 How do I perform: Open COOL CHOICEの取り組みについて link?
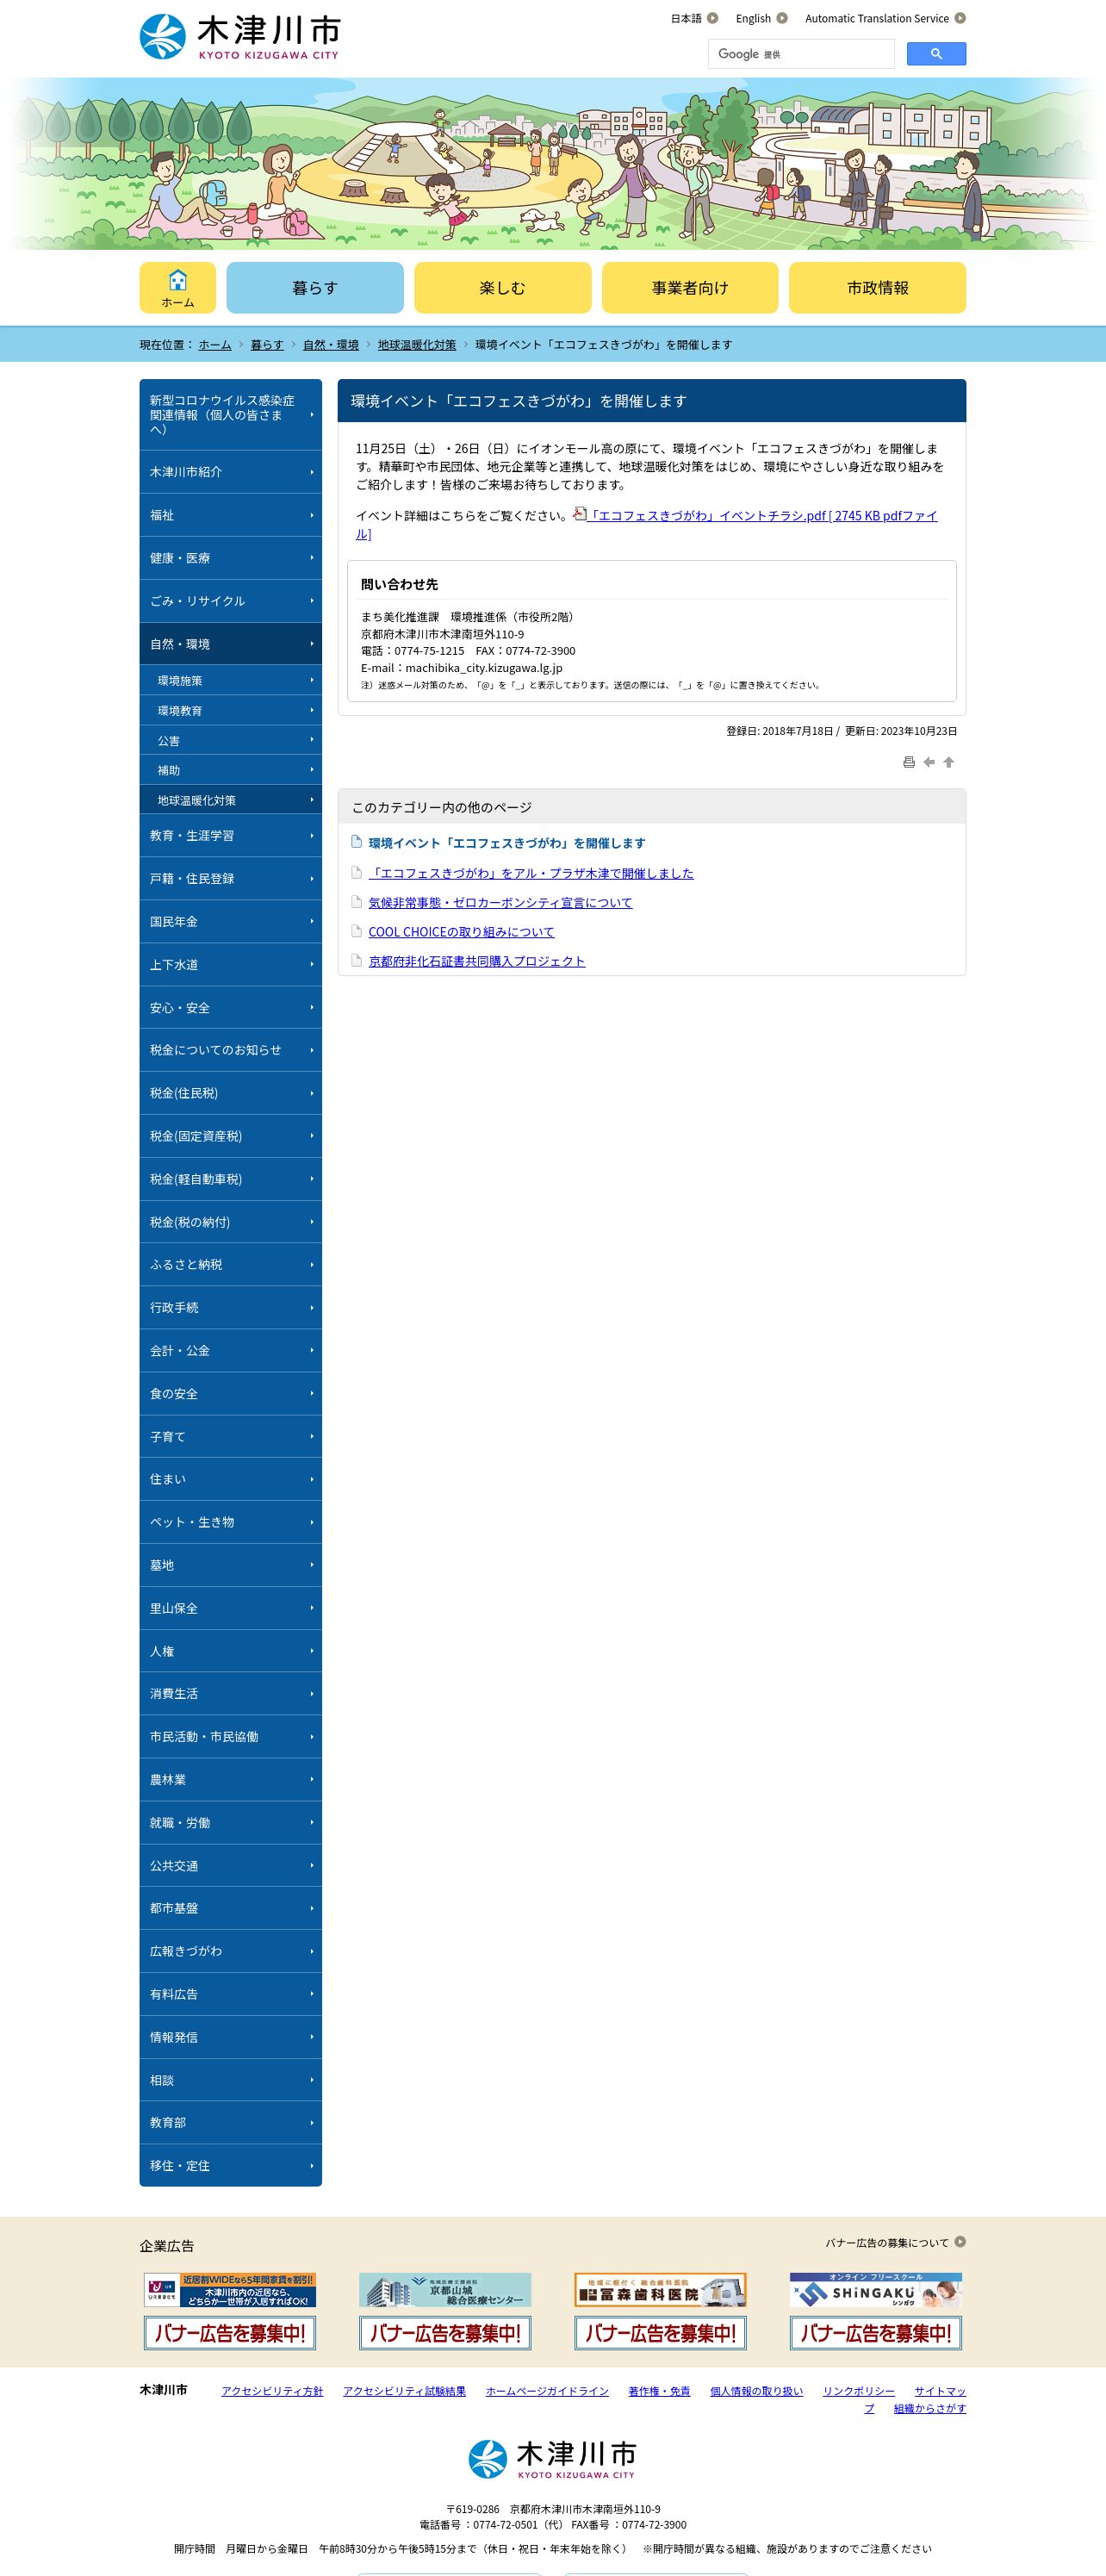461,931
